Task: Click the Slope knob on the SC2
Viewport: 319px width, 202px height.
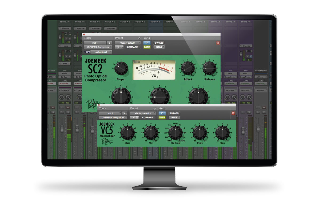Action: coord(121,68)
